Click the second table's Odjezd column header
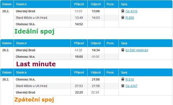 pyautogui.click(x=96, y=43)
